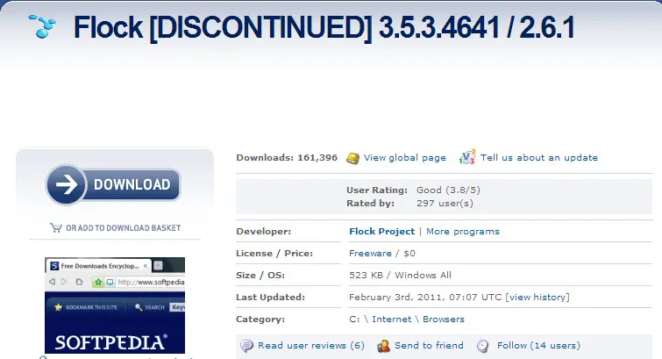The image size is (662, 359).
Task: Click the Downloads: 161,396 text
Action: pos(287,158)
